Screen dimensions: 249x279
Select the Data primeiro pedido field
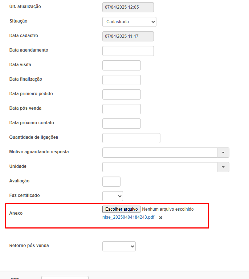click(x=122, y=94)
